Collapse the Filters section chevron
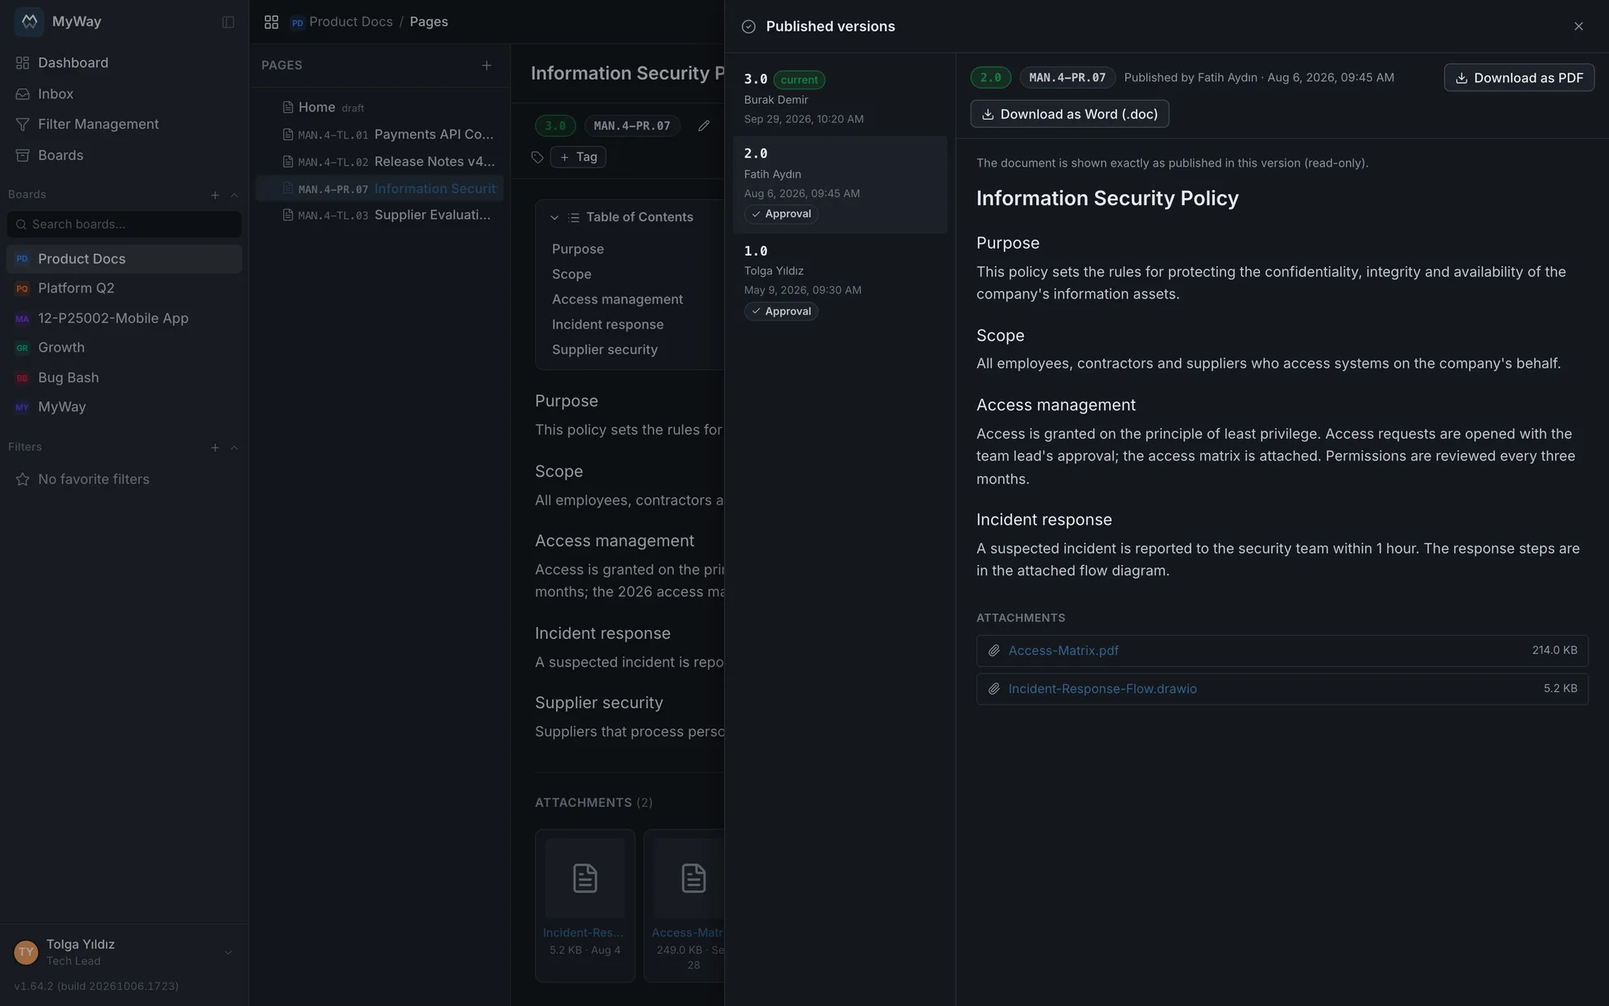 (x=234, y=447)
